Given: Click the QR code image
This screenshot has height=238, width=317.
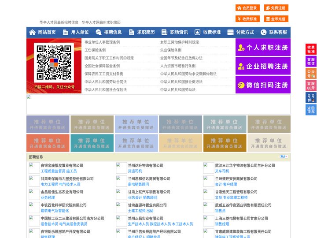Looking at the screenshot, I should tap(54, 63).
